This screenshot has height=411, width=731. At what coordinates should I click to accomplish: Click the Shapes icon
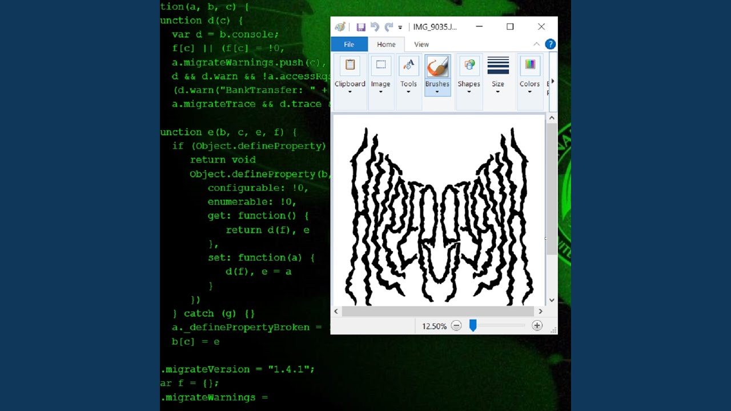(469, 65)
